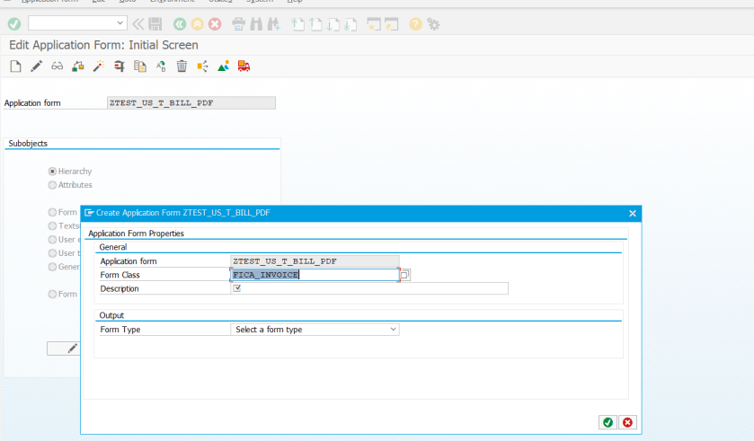This screenshot has height=441, width=754.
Task: Click the Description input field
Action: coord(369,288)
